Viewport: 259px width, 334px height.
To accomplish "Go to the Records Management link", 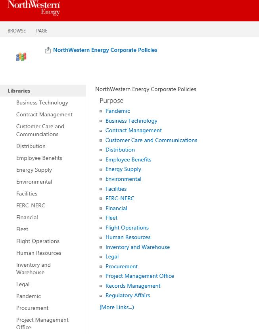I will pyautogui.click(x=133, y=286).
